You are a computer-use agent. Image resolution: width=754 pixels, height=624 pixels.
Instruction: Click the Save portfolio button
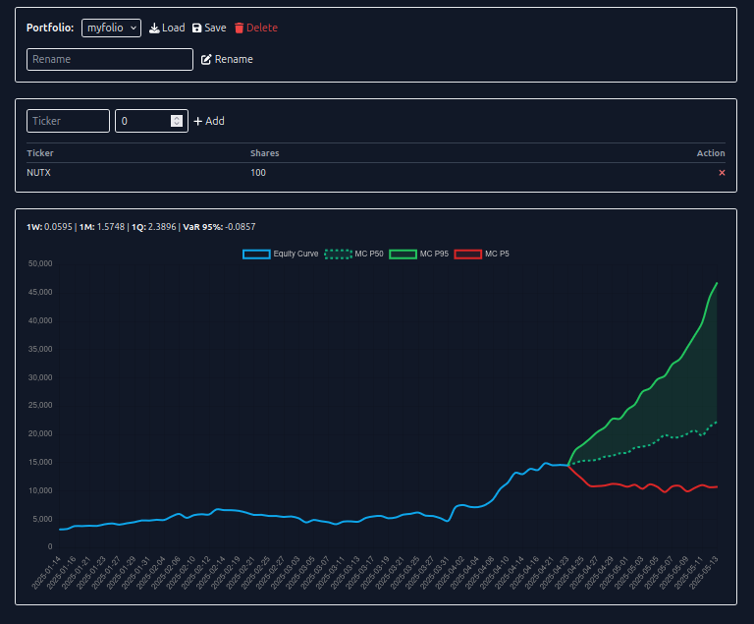(209, 28)
